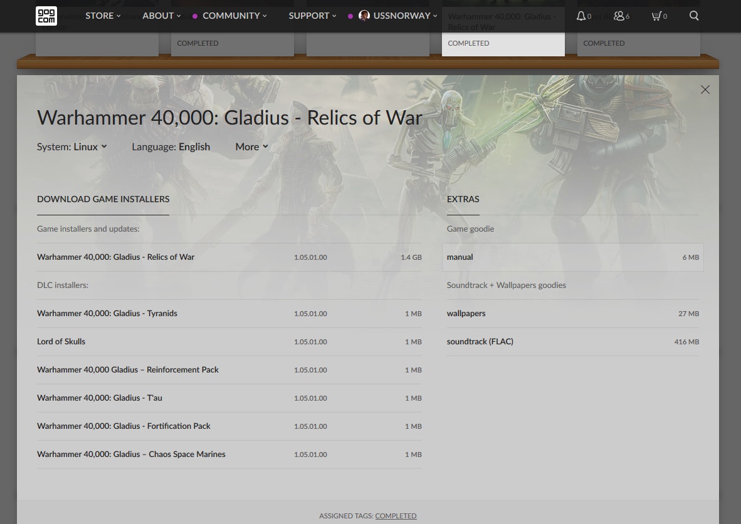Open the search magnifier icon
The height and width of the screenshot is (524, 741).
(694, 16)
